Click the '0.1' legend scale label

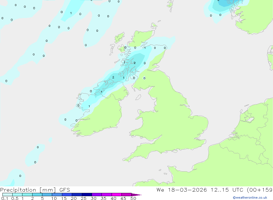[5, 198]
